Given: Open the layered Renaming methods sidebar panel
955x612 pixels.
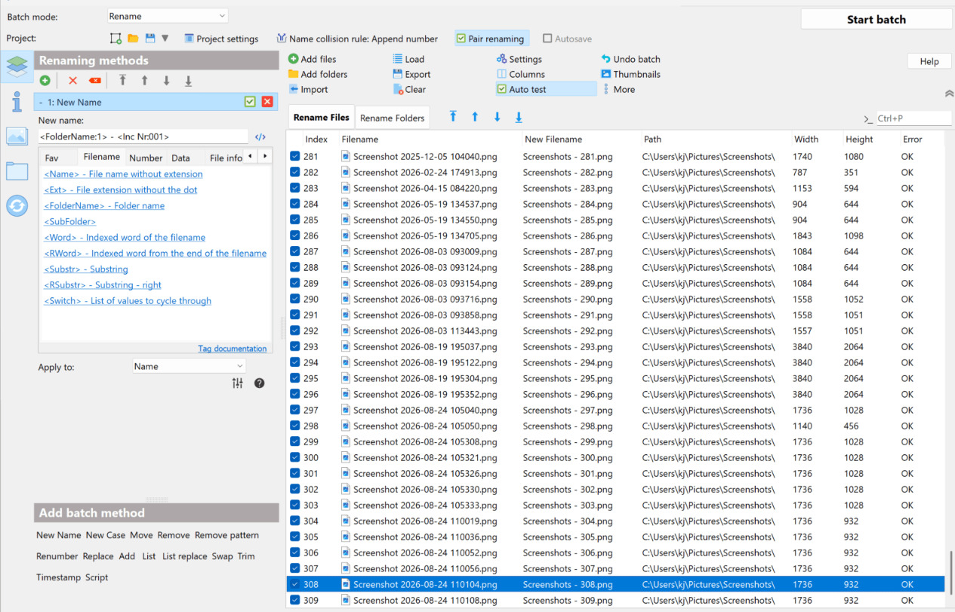Looking at the screenshot, I should pos(17,66).
